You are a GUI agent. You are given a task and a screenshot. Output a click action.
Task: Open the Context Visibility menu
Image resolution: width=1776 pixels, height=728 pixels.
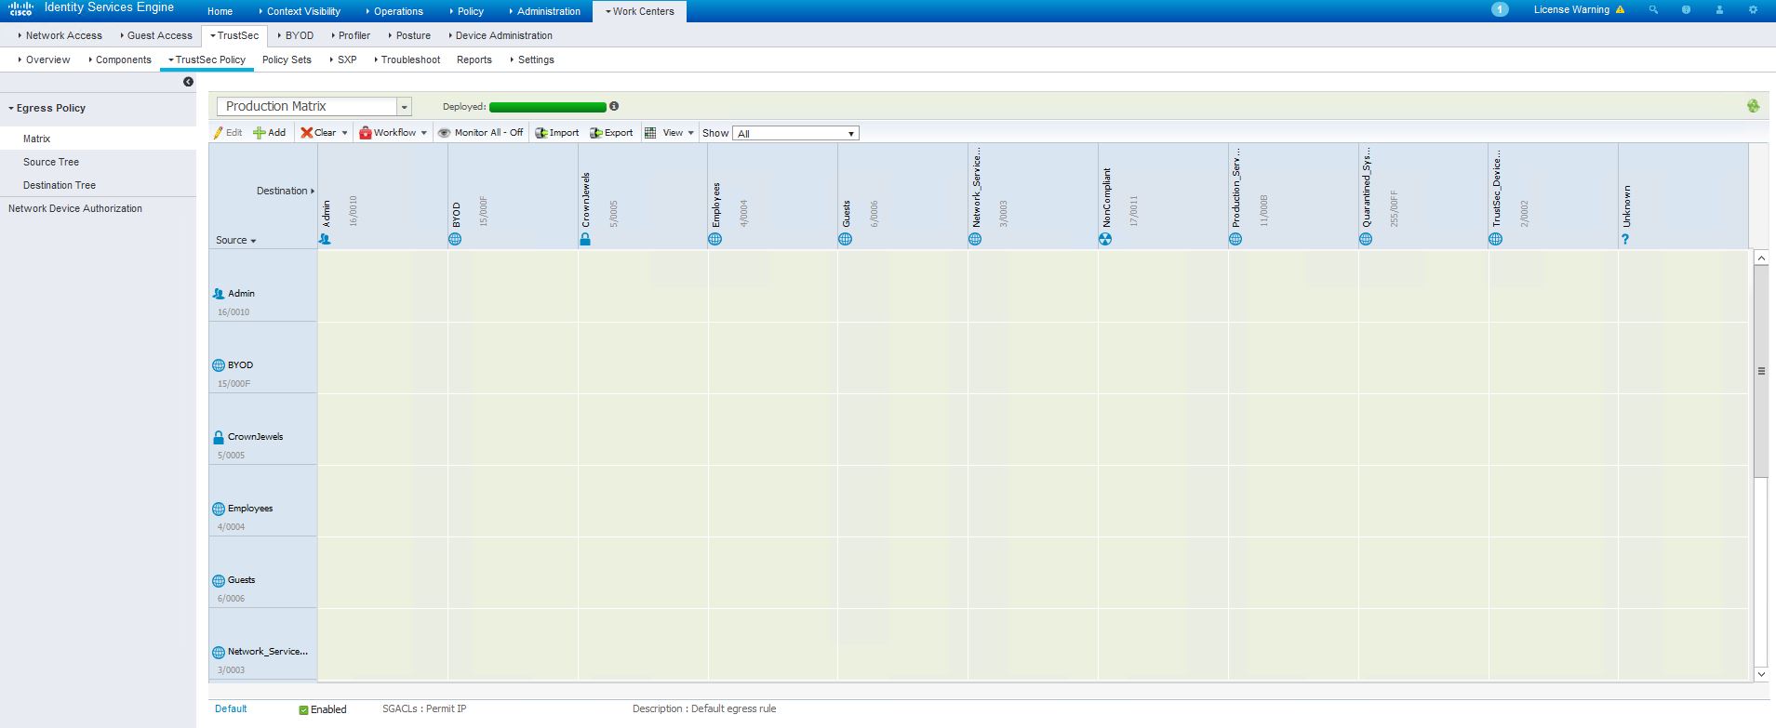300,11
